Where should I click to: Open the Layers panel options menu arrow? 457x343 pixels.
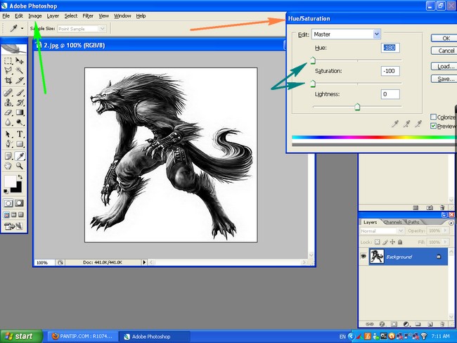[451, 223]
